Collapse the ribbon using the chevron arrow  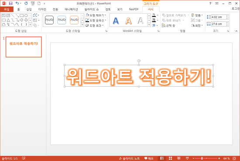237,31
